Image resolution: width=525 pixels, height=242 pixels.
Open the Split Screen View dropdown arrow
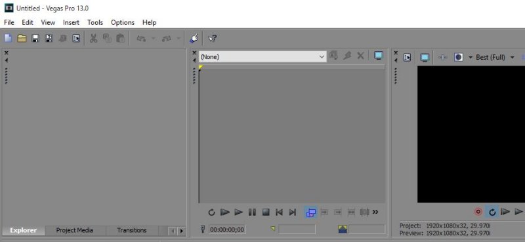470,58
